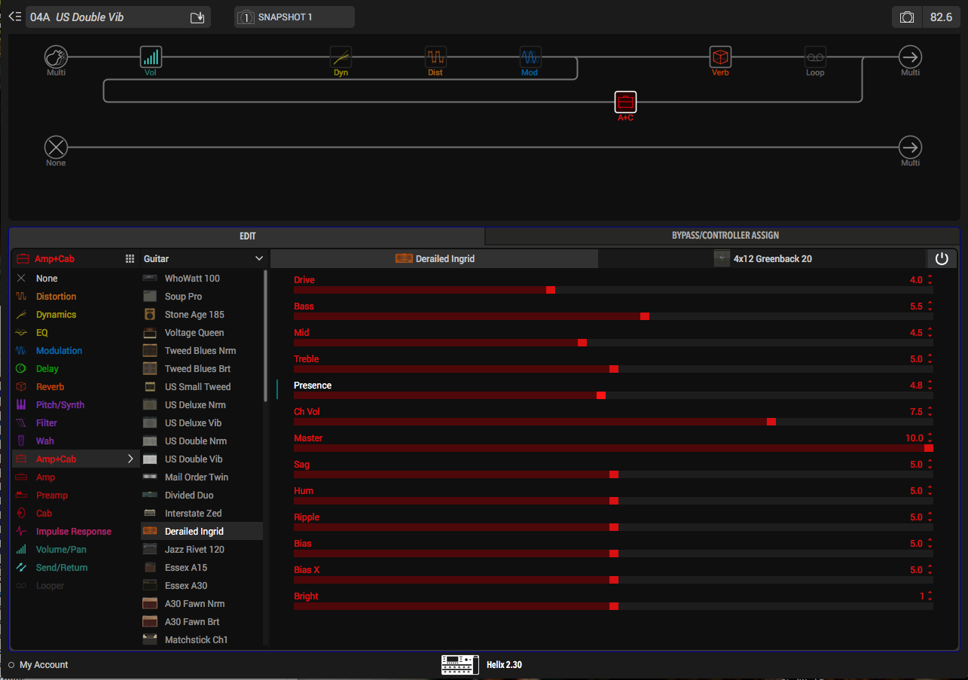Adjust the Bright value stepper arrows
The image size is (968, 680).
(x=930, y=596)
